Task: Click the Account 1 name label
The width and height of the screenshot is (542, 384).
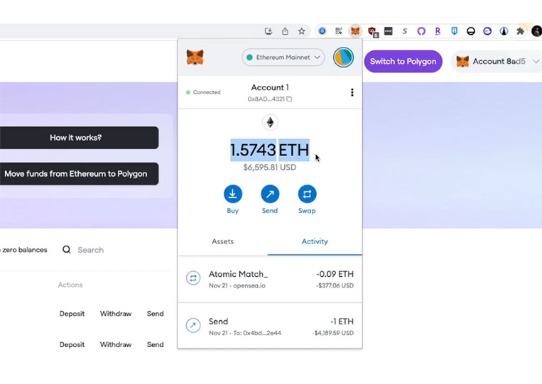Action: click(x=270, y=87)
